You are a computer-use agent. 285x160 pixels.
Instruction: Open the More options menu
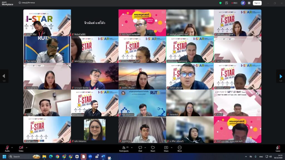180,149
